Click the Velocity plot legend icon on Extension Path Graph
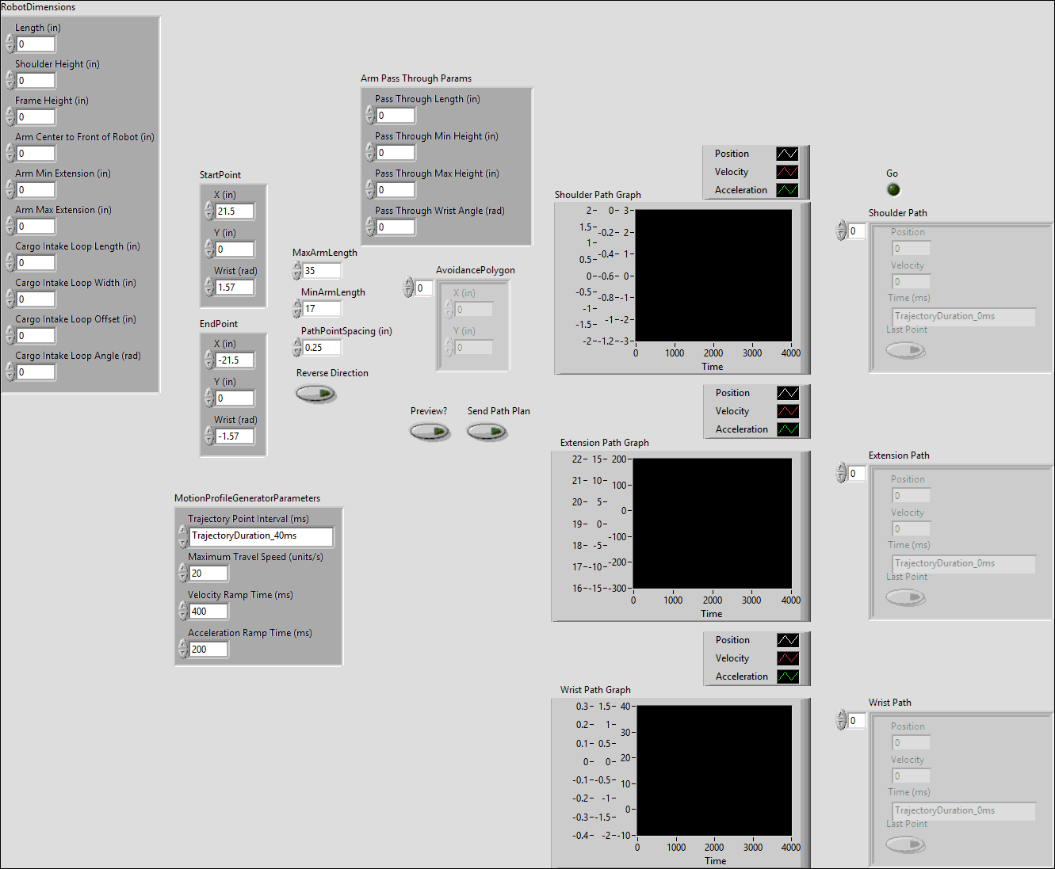The height and width of the screenshot is (869, 1055). (x=788, y=410)
